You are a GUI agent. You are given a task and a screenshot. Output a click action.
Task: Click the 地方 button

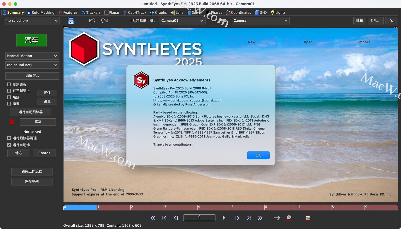19,153
